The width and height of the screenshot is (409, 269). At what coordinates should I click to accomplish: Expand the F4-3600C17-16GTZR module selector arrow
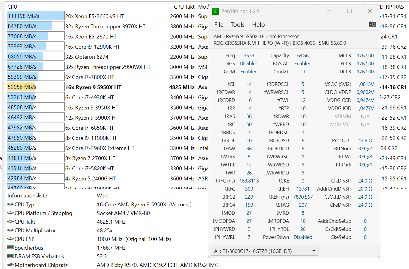click(x=313, y=251)
